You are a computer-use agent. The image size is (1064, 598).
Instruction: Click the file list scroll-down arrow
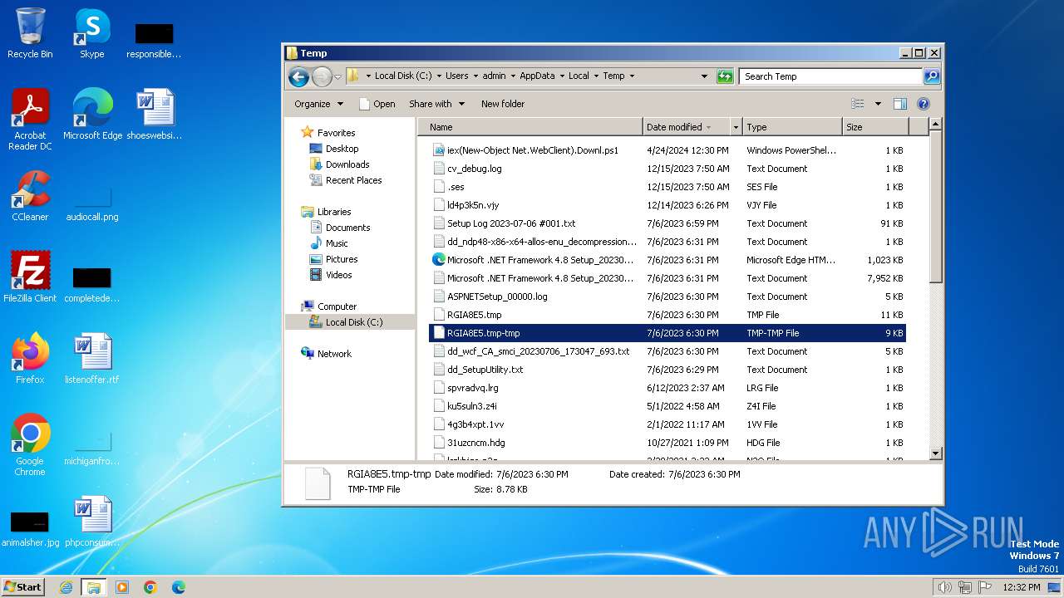tap(935, 453)
